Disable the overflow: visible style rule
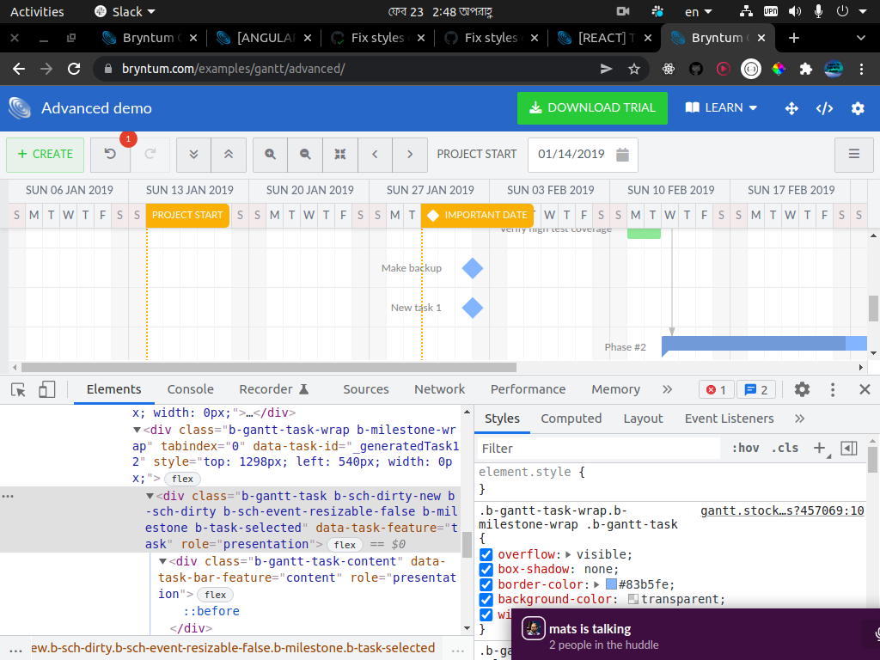 click(486, 555)
